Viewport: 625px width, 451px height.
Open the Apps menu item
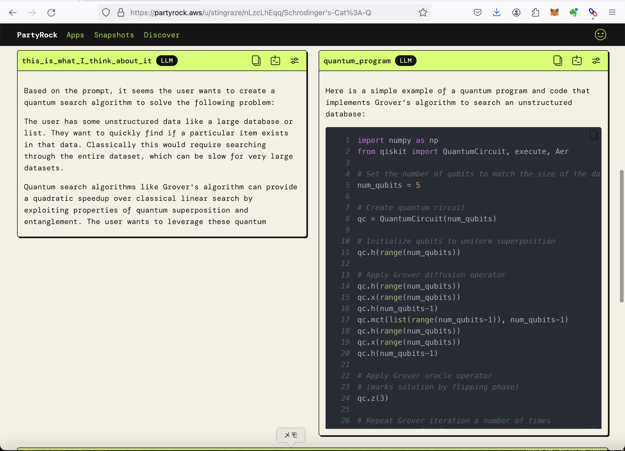tap(75, 35)
